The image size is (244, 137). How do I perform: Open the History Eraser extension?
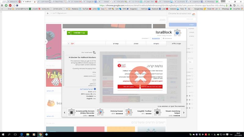pos(110,113)
